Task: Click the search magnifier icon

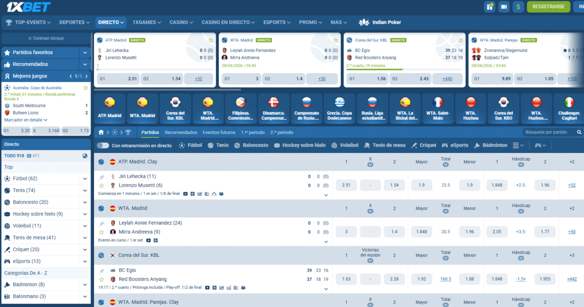Action: (x=579, y=132)
